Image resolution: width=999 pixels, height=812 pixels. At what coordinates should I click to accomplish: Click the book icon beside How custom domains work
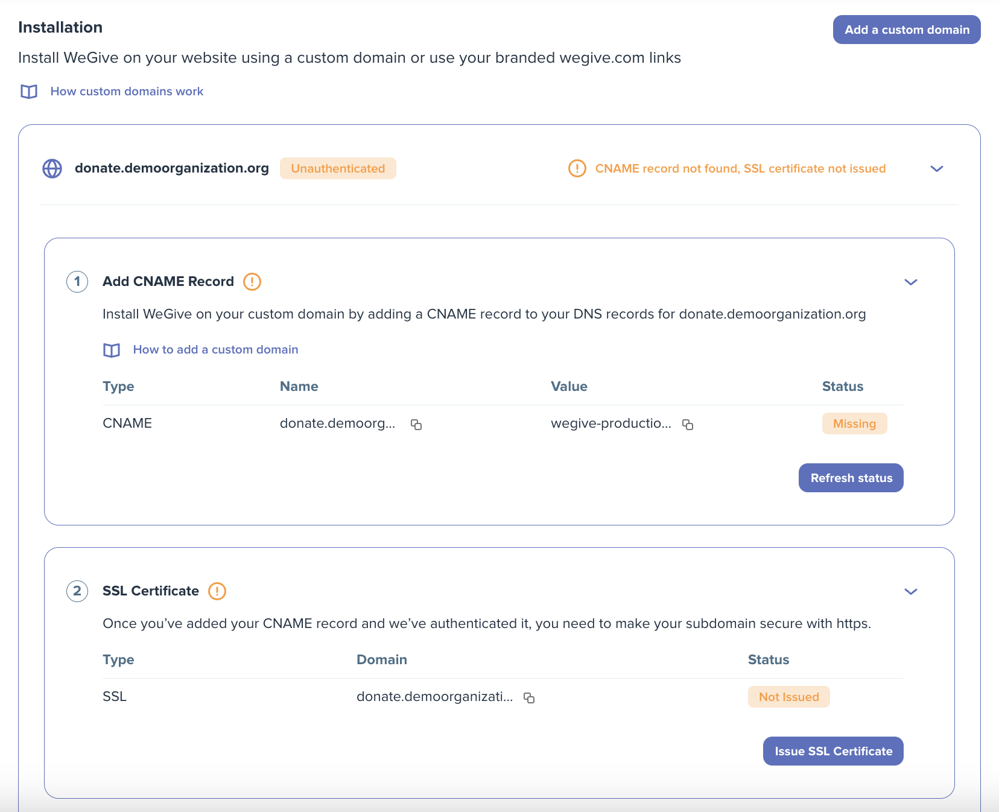tap(29, 92)
